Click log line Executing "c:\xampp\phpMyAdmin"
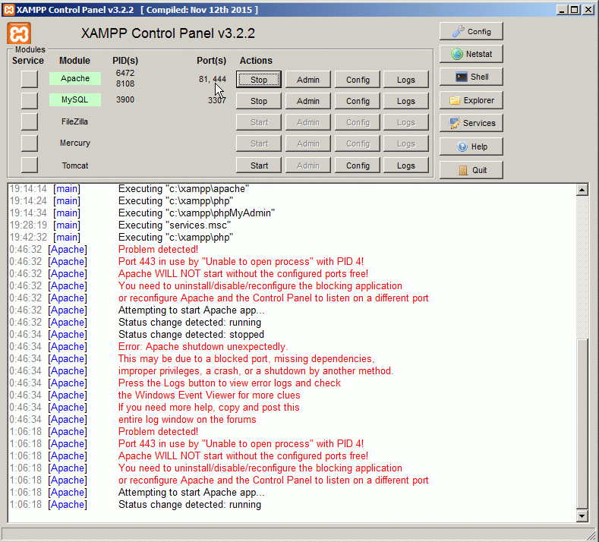 click(197, 213)
